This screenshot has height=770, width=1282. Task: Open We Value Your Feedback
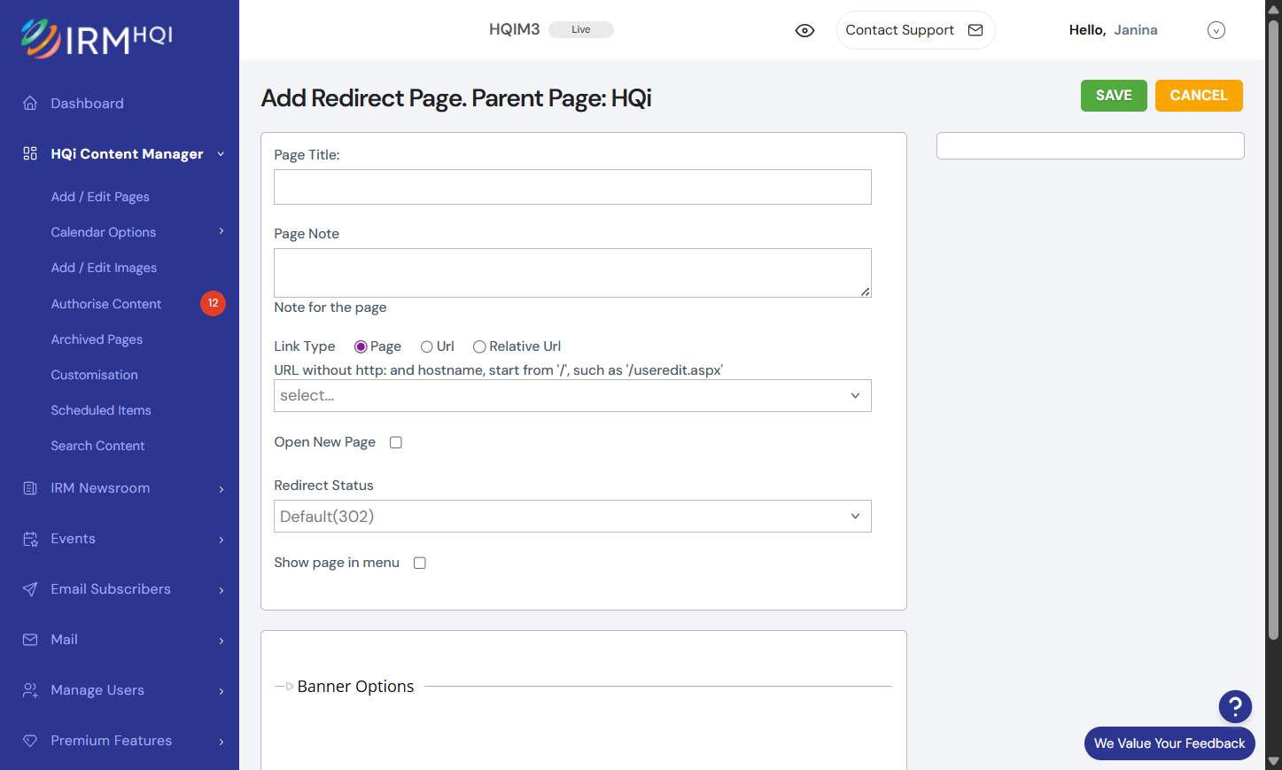1169,743
